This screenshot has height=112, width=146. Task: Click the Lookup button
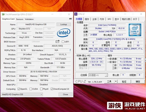(x=64, y=25)
